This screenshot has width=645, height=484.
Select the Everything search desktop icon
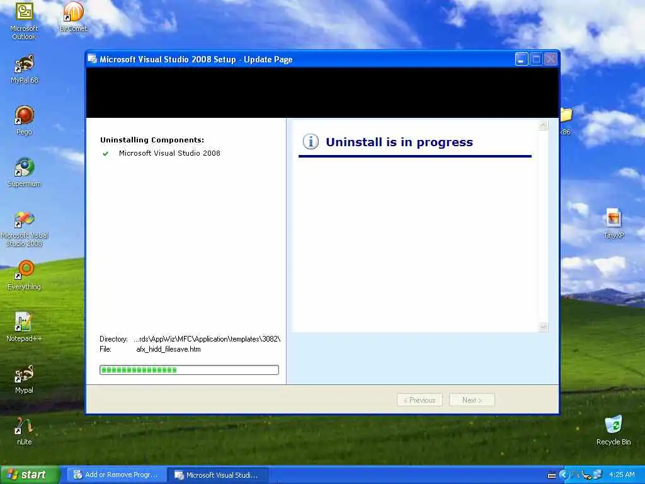[24, 275]
